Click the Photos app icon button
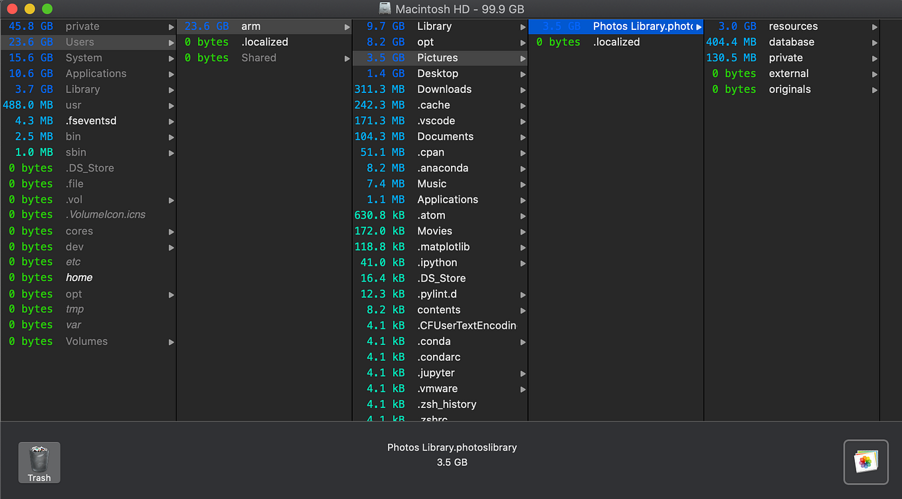Viewport: 902px width, 499px height. (x=865, y=462)
